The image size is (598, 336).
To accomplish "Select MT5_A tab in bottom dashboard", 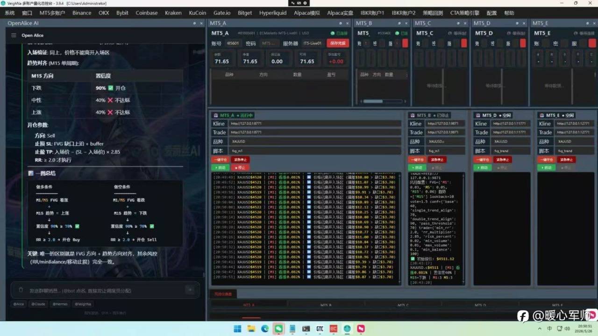I will pyautogui.click(x=249, y=305).
